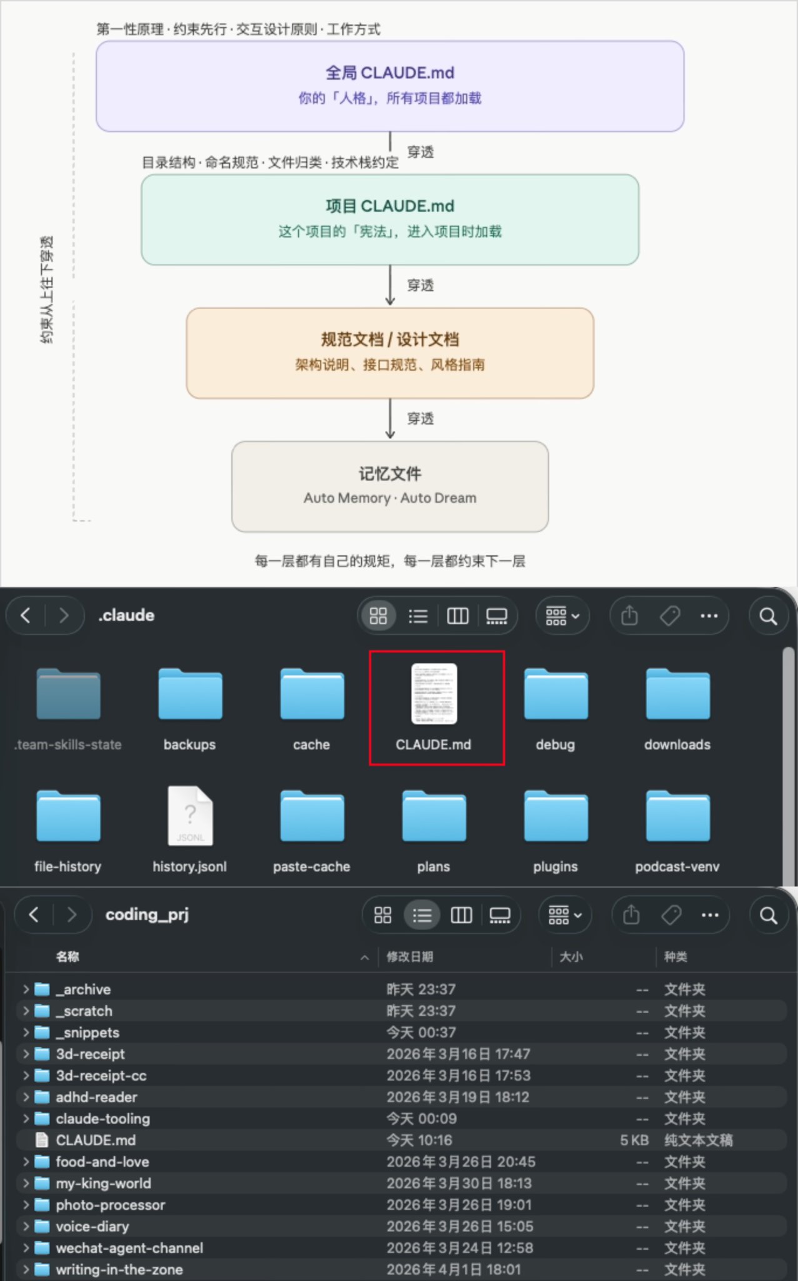798x1281 pixels.
Task: Switch coding_prj window to icon view
Action: click(382, 916)
